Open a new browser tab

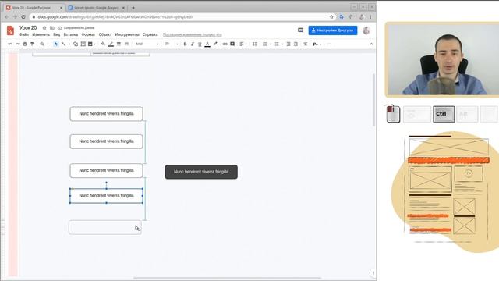tap(133, 8)
